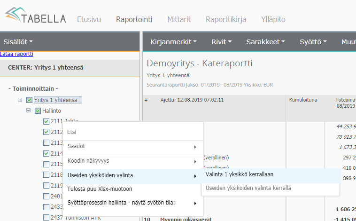The width and height of the screenshot is (356, 221).
Task: Toggle the checkbox for unit 2111
Action: (46, 121)
